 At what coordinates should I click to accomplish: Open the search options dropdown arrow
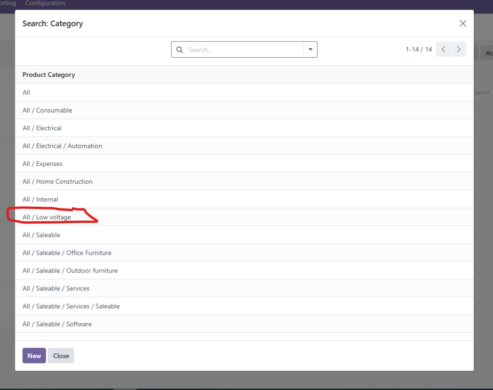click(310, 50)
